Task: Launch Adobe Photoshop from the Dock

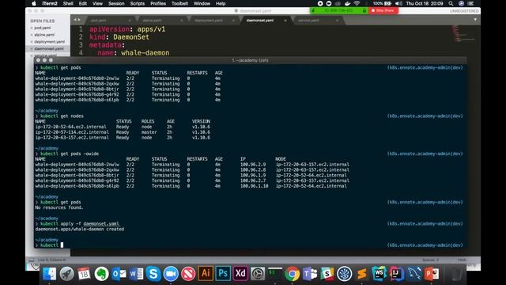Action: (x=223, y=273)
